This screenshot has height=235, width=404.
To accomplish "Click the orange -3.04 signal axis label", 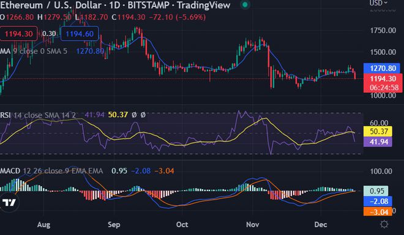I will pyautogui.click(x=378, y=212).
